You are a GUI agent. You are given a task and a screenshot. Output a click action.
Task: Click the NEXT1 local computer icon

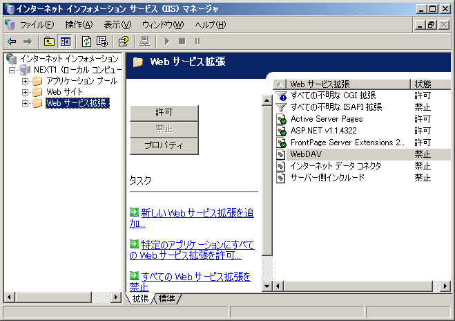click(x=25, y=70)
